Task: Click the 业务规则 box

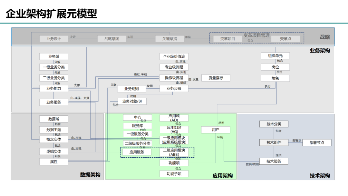Action: 131,89
